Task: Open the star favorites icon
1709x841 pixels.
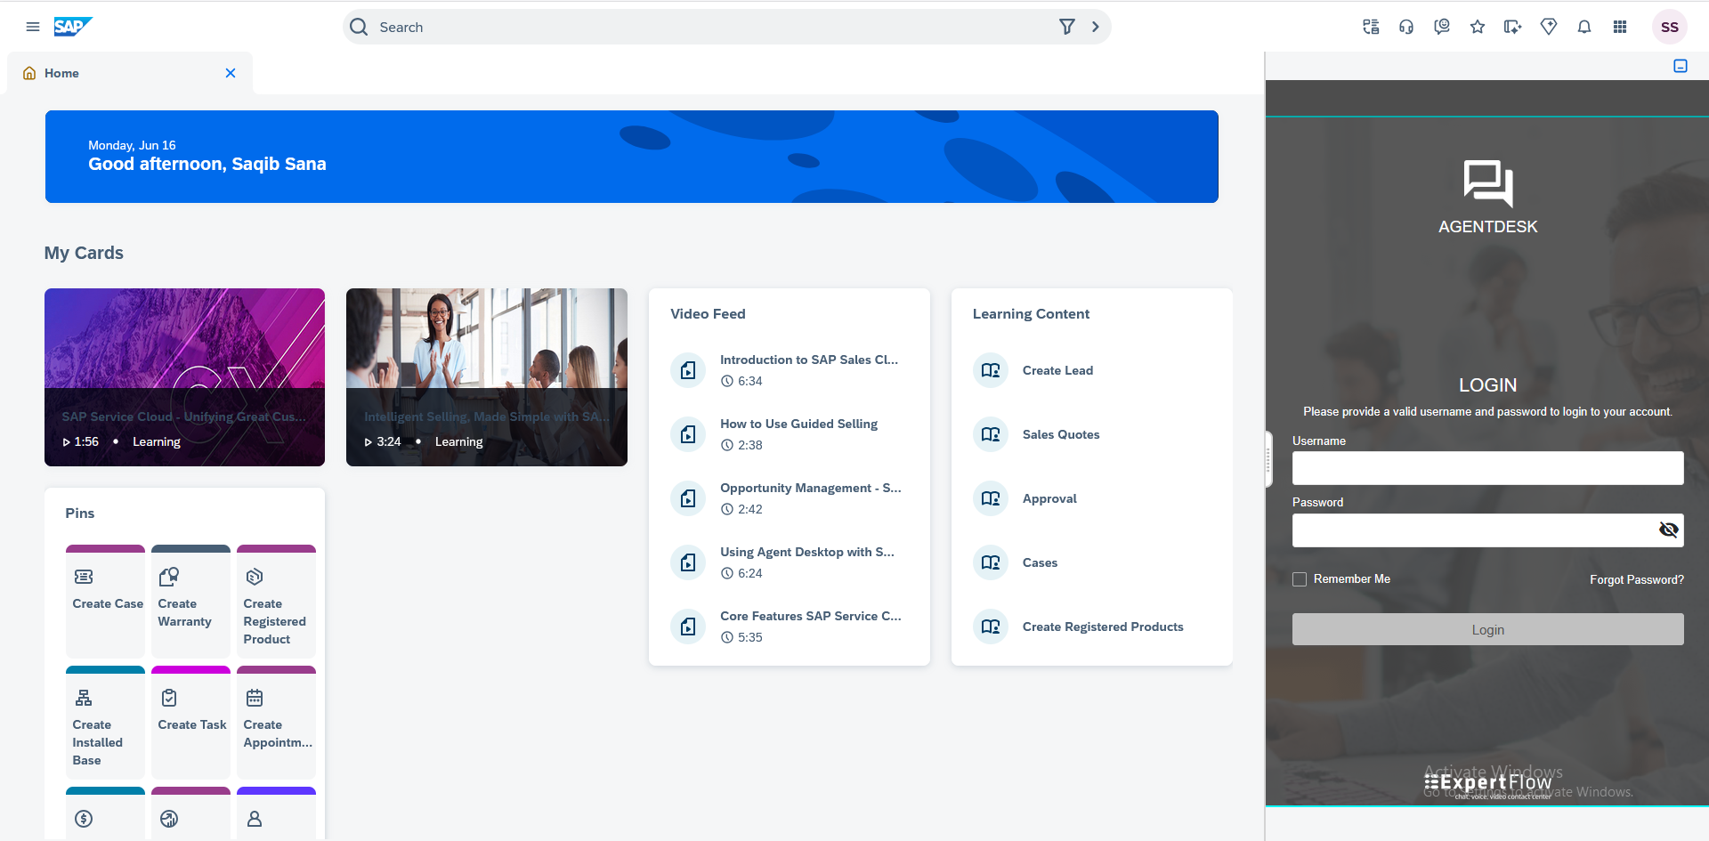Action: (1478, 27)
